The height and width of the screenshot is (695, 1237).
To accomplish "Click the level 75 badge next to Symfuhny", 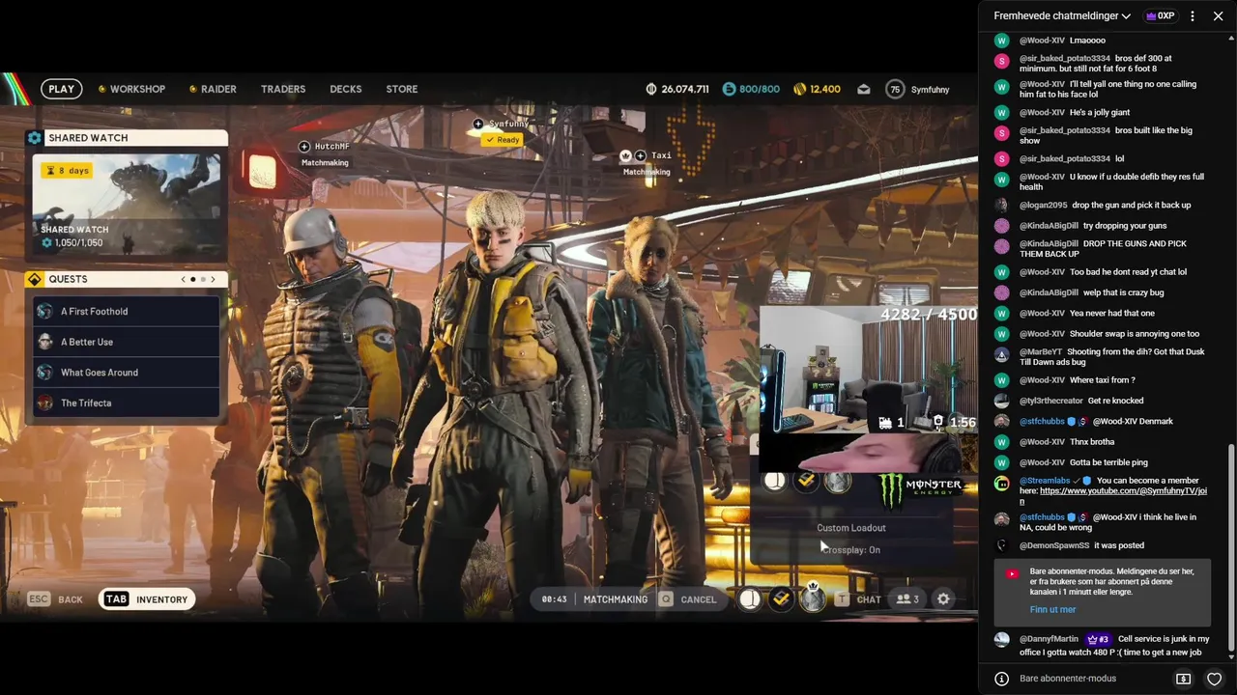I will coord(895,89).
